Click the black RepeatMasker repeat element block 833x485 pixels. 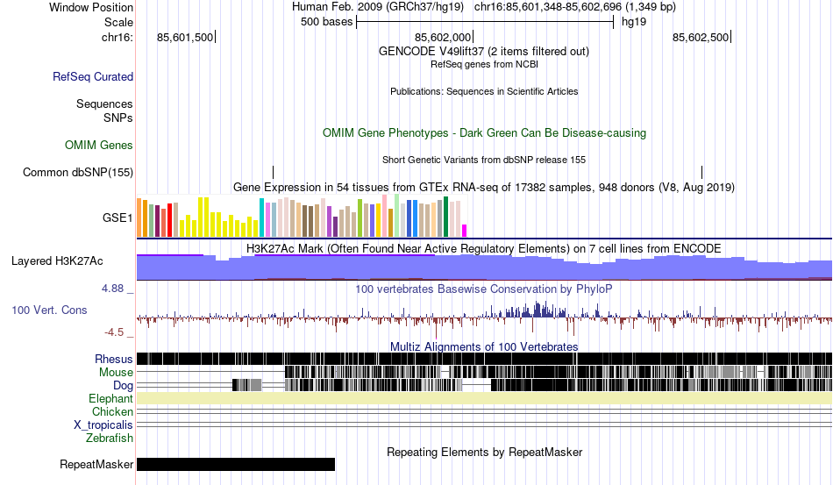coord(236,464)
